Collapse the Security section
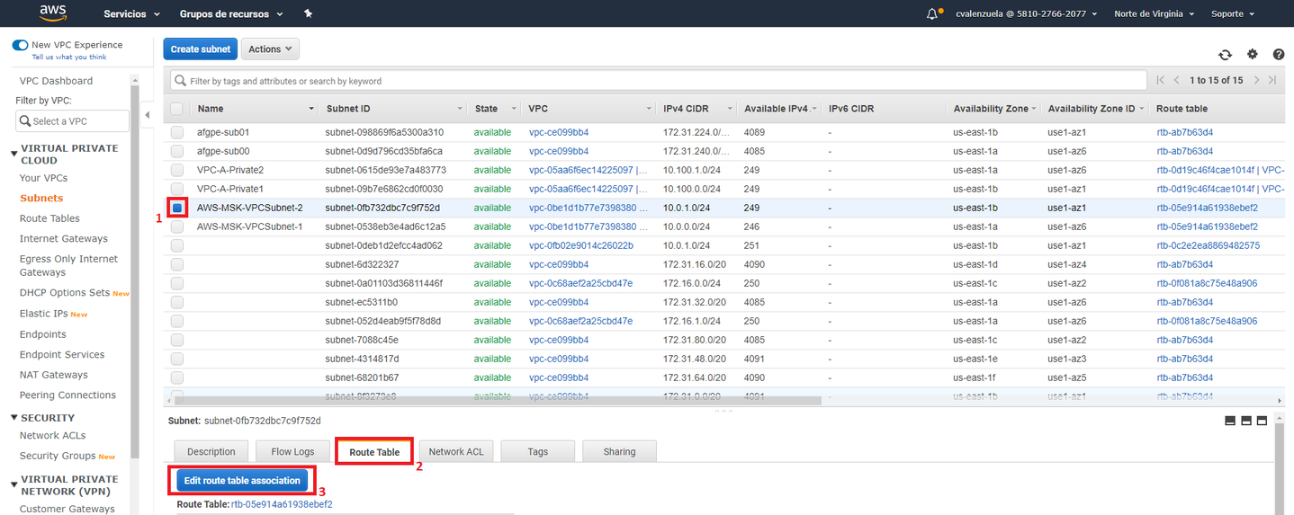Screen dimensions: 1294x515 pos(14,418)
